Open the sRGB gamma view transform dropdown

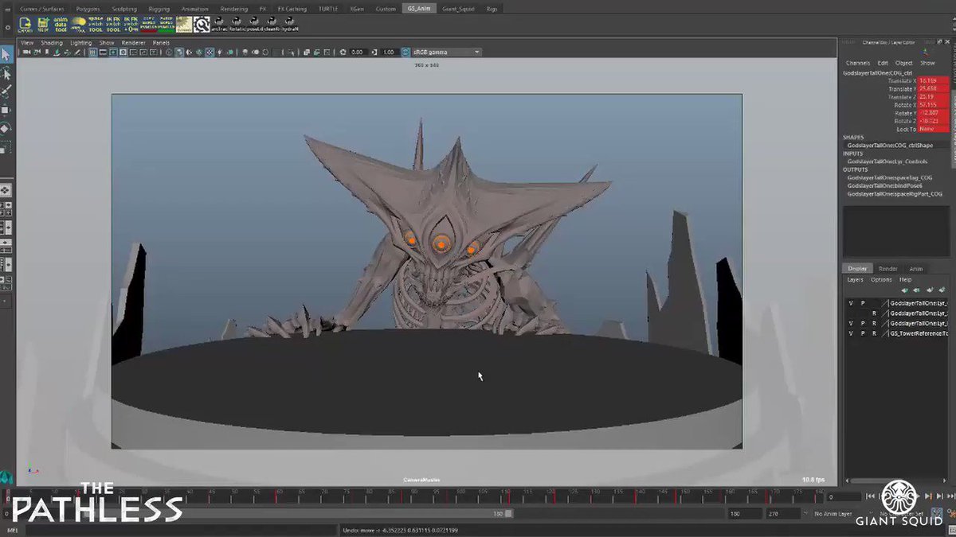[x=446, y=52]
